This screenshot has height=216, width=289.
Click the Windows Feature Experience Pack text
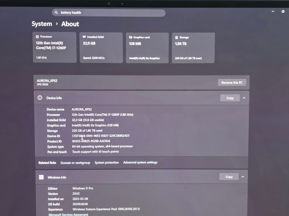tap(106, 209)
